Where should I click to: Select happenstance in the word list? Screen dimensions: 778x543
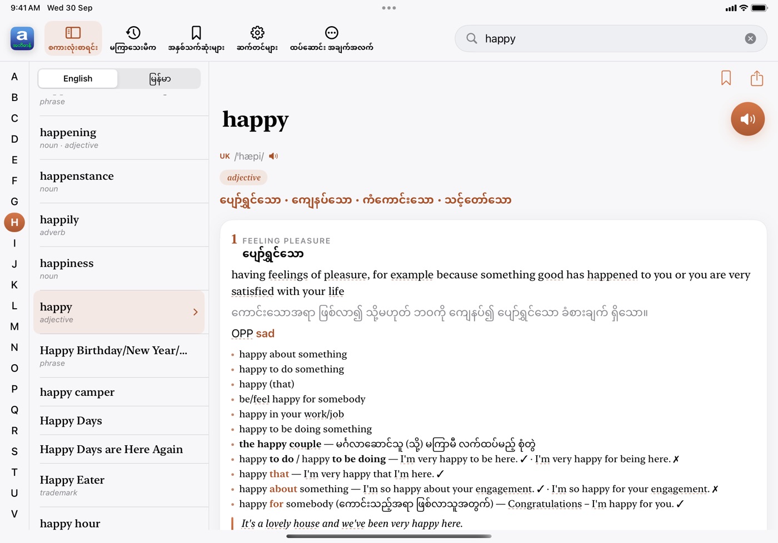point(121,182)
